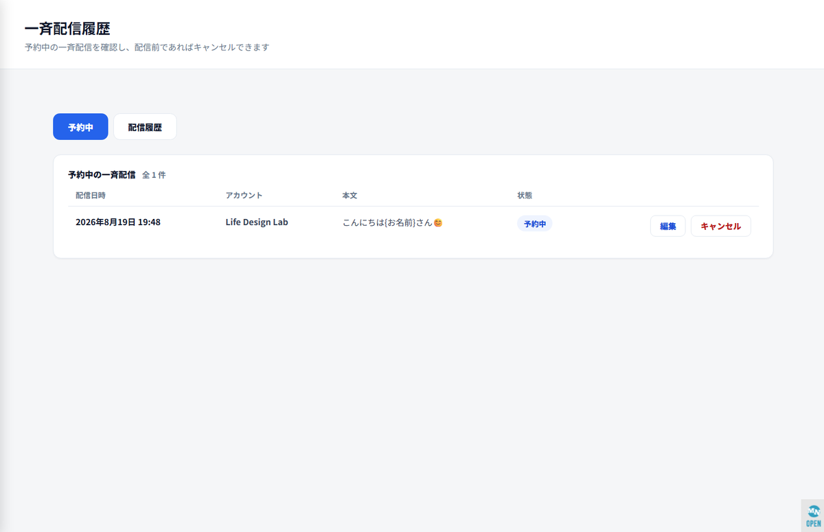Viewport: 824px width, 532px height.
Task: Click the 一斉配信履歴 page title
Action: (67, 29)
